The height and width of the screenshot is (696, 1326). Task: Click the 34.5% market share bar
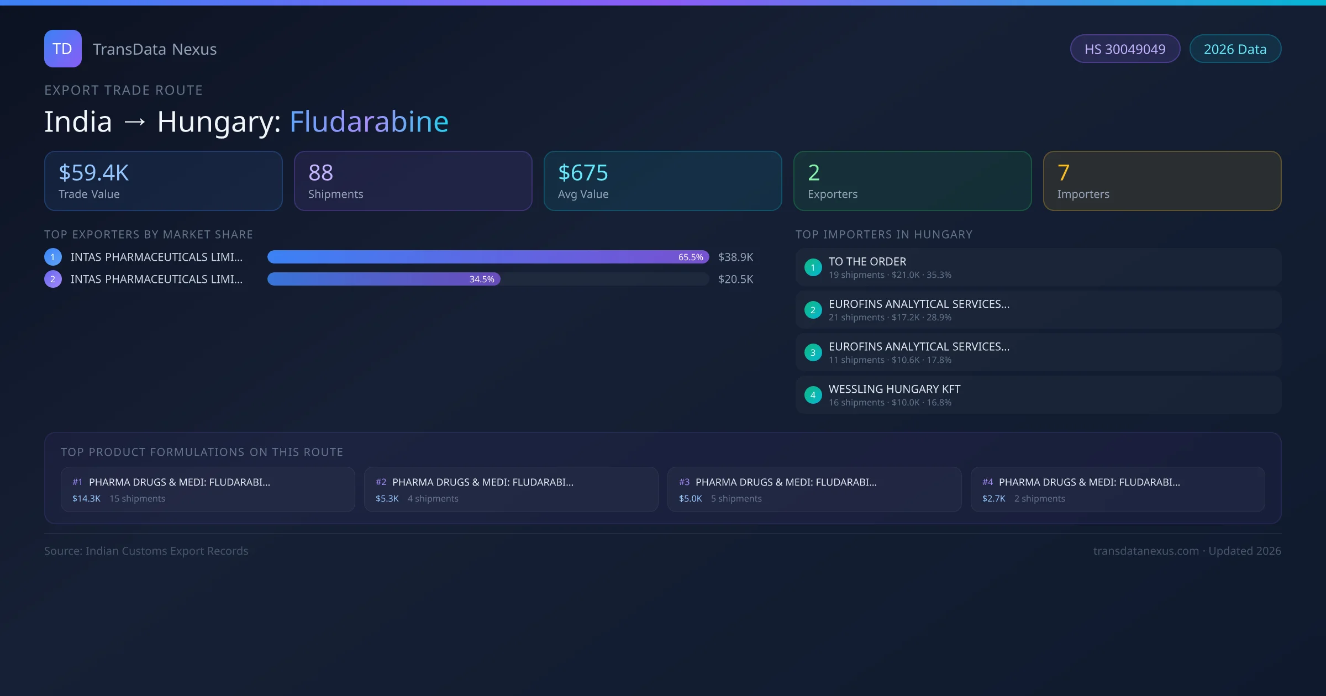click(x=383, y=279)
